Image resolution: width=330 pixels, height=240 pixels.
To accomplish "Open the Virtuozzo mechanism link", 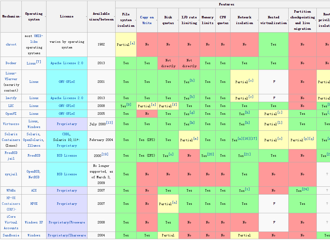I will (x=11, y=124).
